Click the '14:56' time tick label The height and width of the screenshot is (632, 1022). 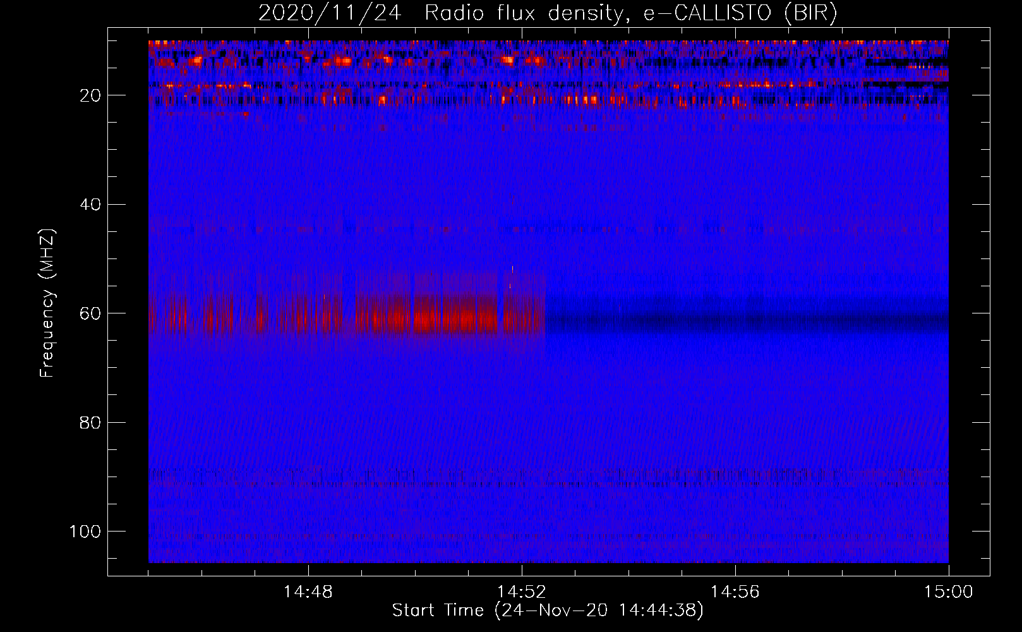(x=735, y=592)
